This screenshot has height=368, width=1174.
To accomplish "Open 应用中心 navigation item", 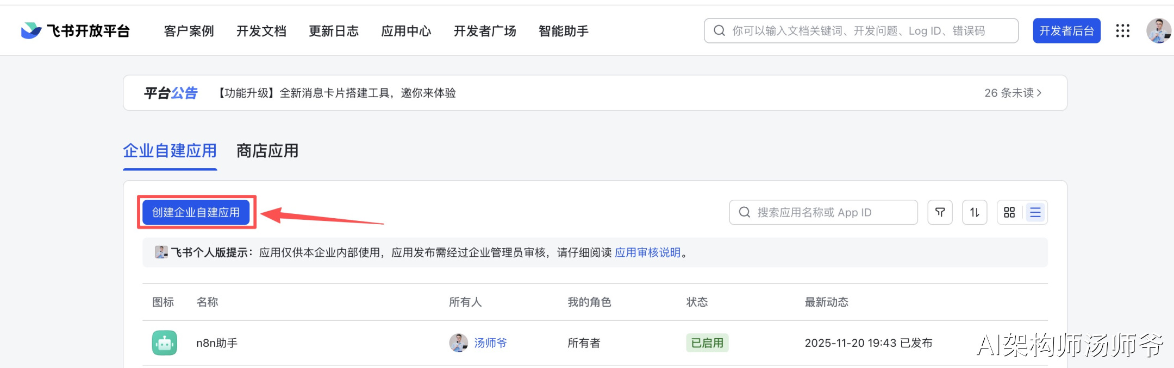I will point(406,31).
